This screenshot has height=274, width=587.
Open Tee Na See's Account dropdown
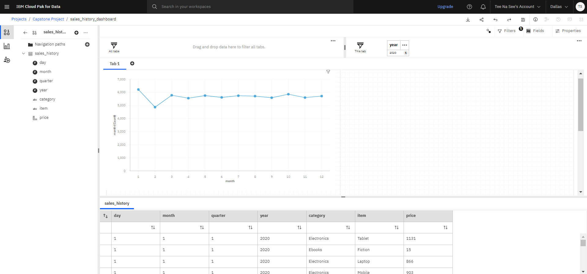518,7
